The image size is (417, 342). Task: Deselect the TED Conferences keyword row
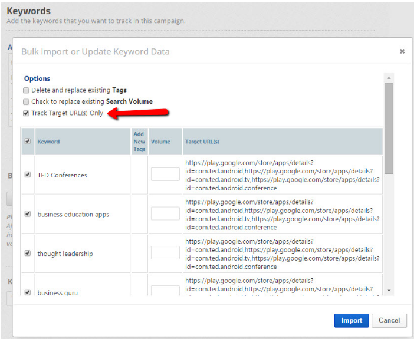pos(27,175)
